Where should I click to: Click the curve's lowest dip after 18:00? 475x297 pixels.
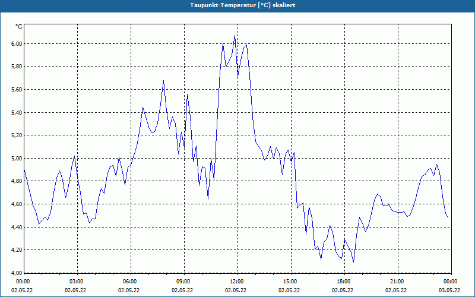click(x=353, y=262)
